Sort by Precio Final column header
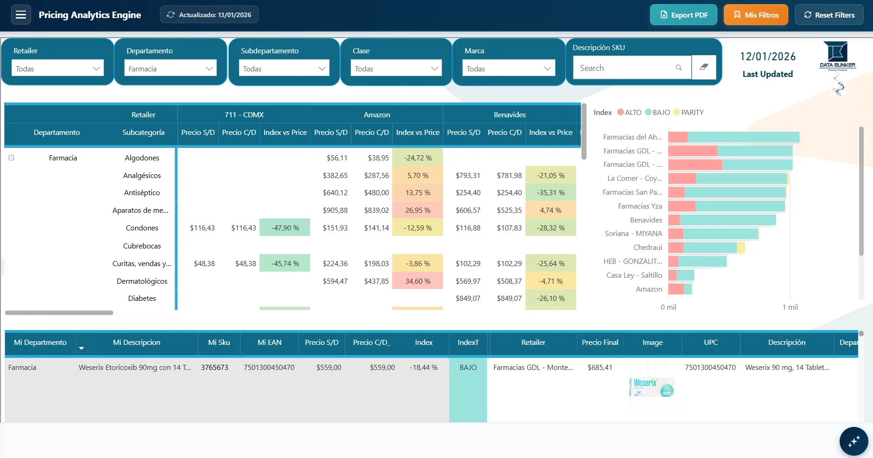This screenshot has width=873, height=458. pos(600,343)
